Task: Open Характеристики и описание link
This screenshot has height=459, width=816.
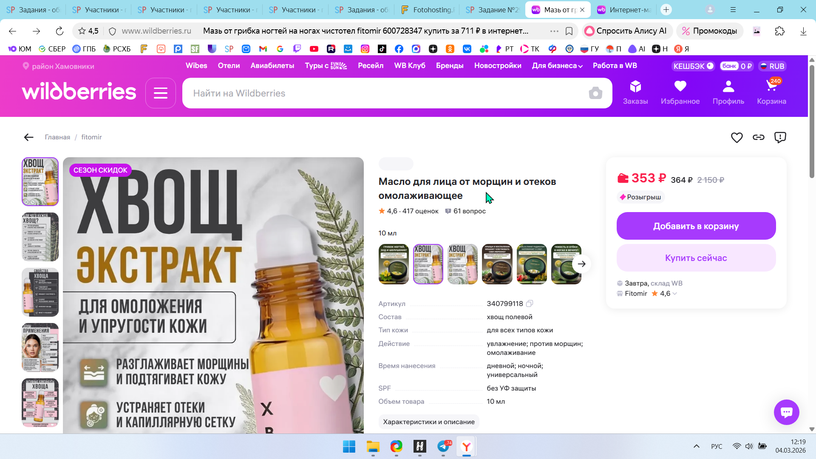Action: (428, 422)
